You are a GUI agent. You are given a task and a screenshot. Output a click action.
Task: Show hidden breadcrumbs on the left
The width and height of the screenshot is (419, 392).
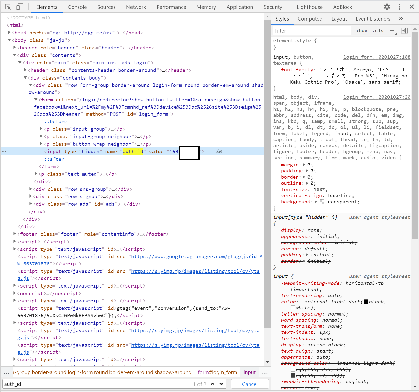pos(7,372)
